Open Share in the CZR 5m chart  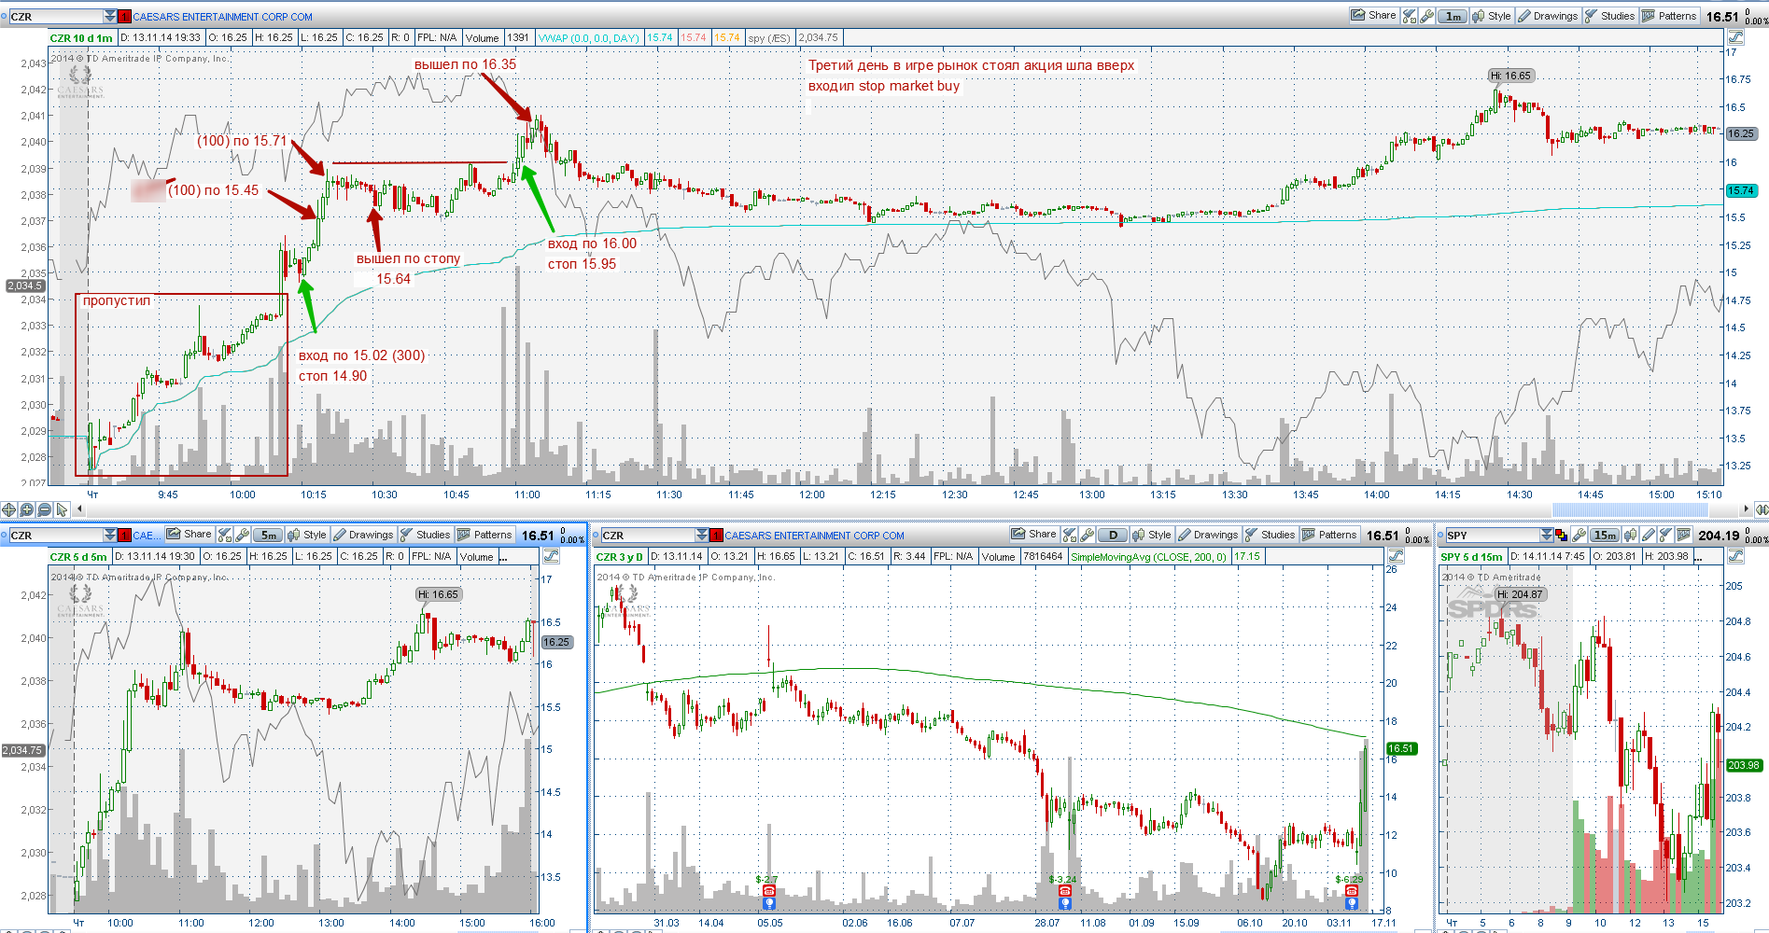pyautogui.click(x=190, y=535)
